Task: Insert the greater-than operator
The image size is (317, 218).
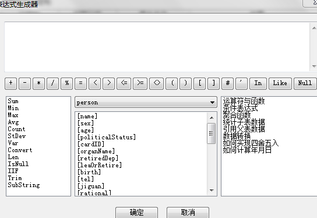Action: pyautogui.click(x=108, y=83)
